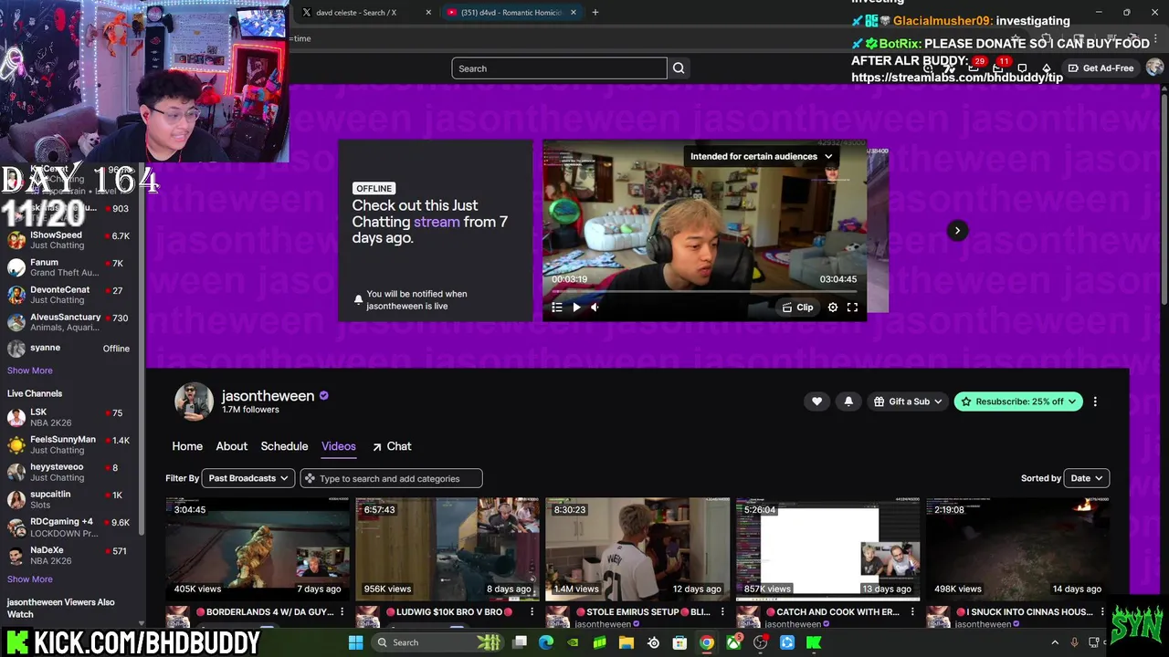The width and height of the screenshot is (1169, 657).
Task: Open supcaitlin Slots channel
Action: pyautogui.click(x=69, y=499)
